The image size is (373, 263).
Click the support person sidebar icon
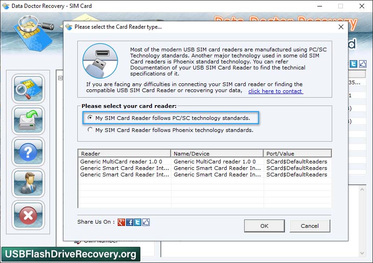point(28,183)
